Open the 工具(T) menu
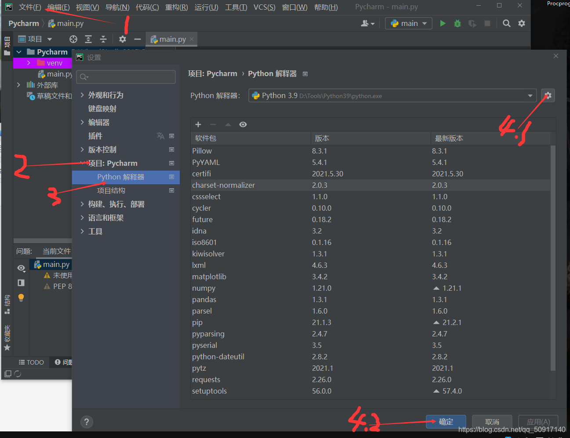The width and height of the screenshot is (570, 438). (236, 7)
